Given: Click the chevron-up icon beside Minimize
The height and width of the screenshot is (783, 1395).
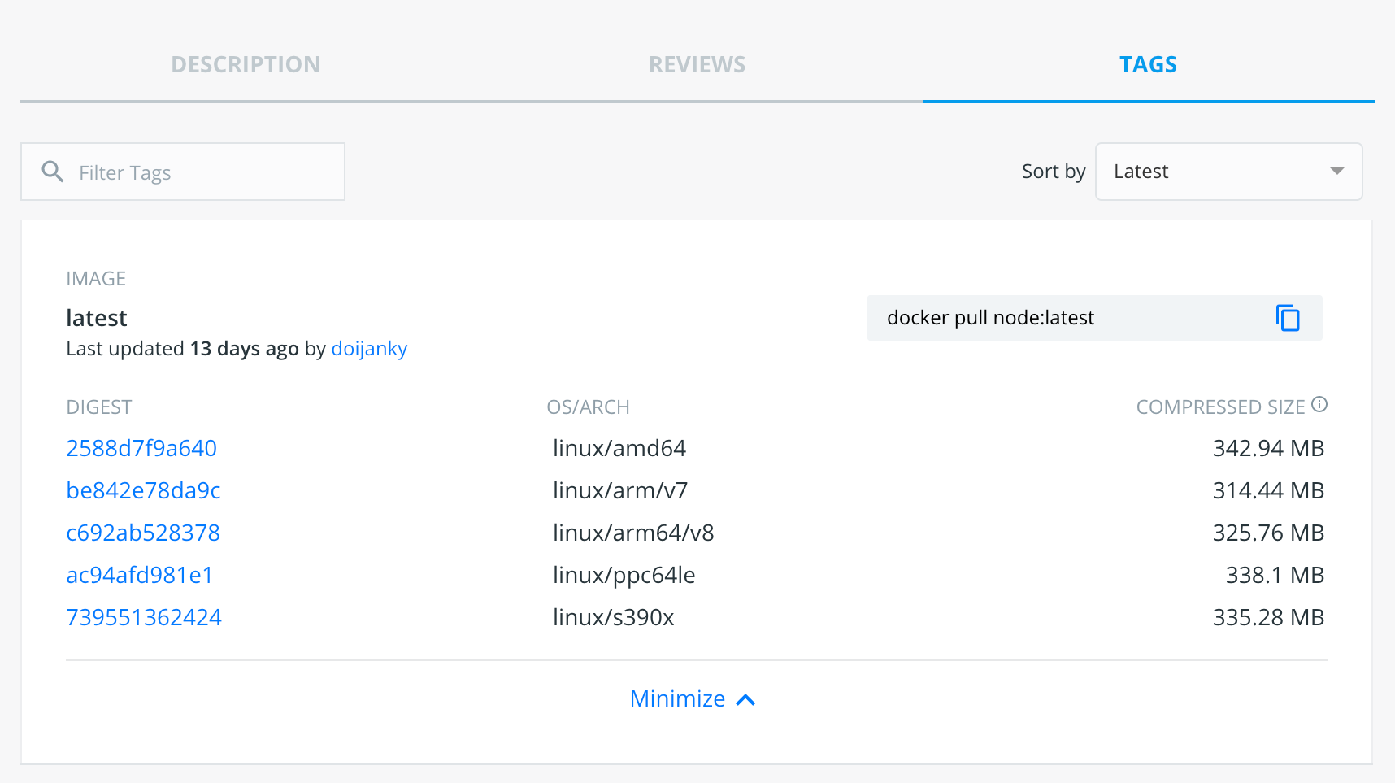Looking at the screenshot, I should pos(745,699).
